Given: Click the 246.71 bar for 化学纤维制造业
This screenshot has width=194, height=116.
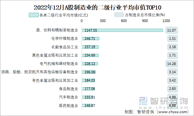Looking at the screenshot, I should coord(91,39).
